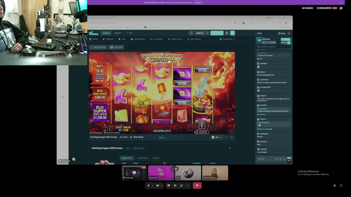This screenshot has width=351, height=197.
Task: Click the green deposit button
Action: click(x=217, y=33)
